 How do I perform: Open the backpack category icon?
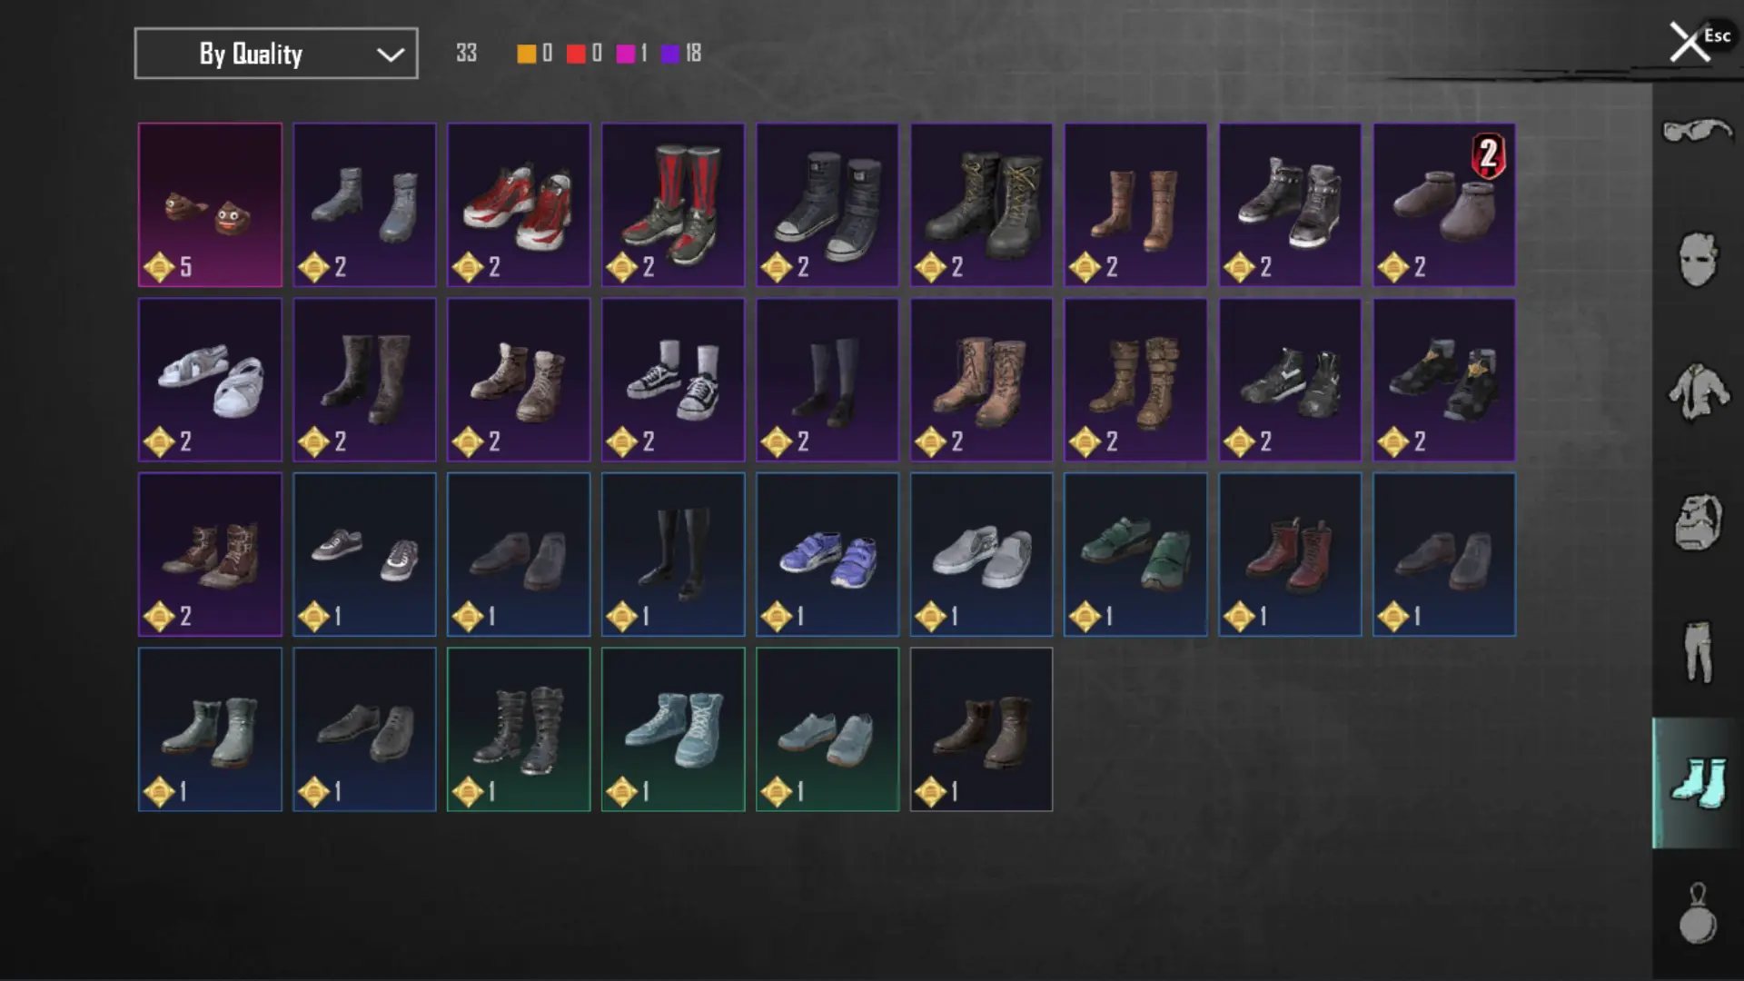tap(1697, 521)
